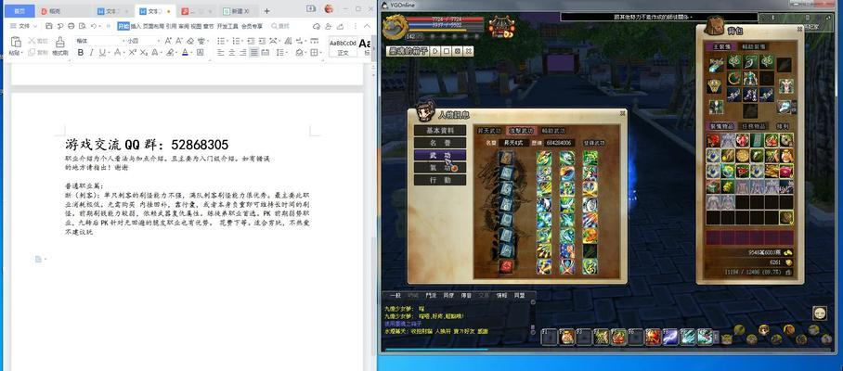Viewport: 843px width, 371px height.
Task: Switch to 輔助裝備 tab in backpack
Action: click(x=752, y=46)
